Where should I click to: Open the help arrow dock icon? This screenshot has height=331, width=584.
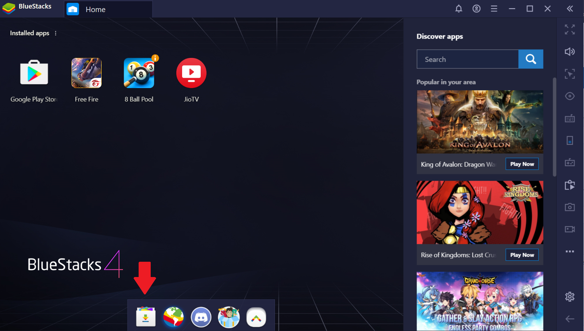[x=256, y=317]
